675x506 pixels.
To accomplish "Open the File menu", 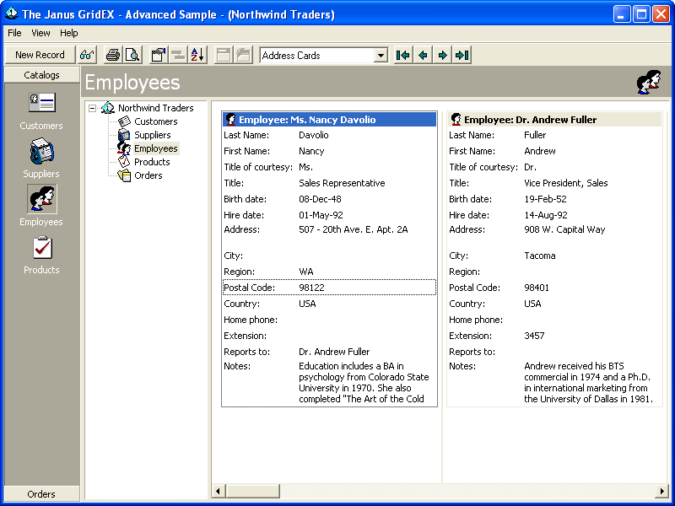I will coord(14,33).
